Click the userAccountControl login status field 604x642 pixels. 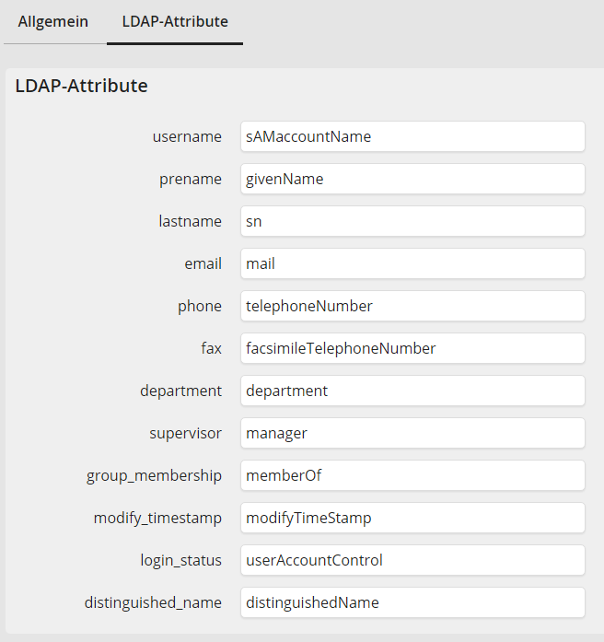click(412, 560)
